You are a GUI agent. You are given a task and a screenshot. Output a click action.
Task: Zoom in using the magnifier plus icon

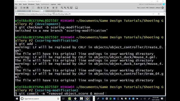coord(65,8)
